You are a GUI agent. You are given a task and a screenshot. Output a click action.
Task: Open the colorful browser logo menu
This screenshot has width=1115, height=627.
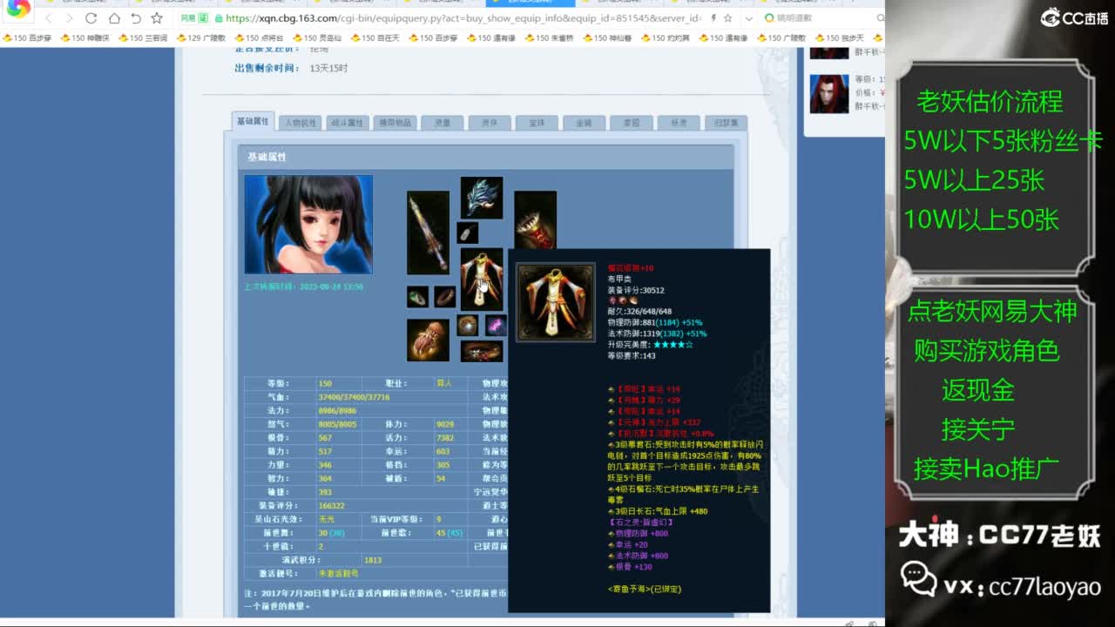(17, 10)
